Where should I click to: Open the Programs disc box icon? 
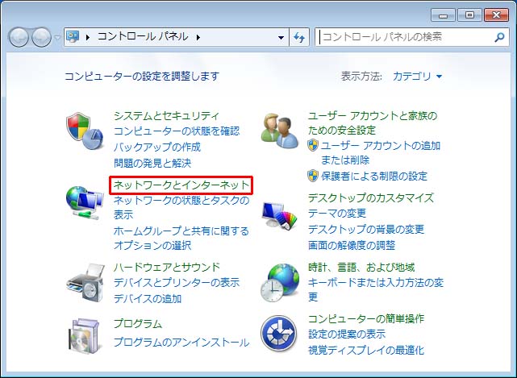85,335
